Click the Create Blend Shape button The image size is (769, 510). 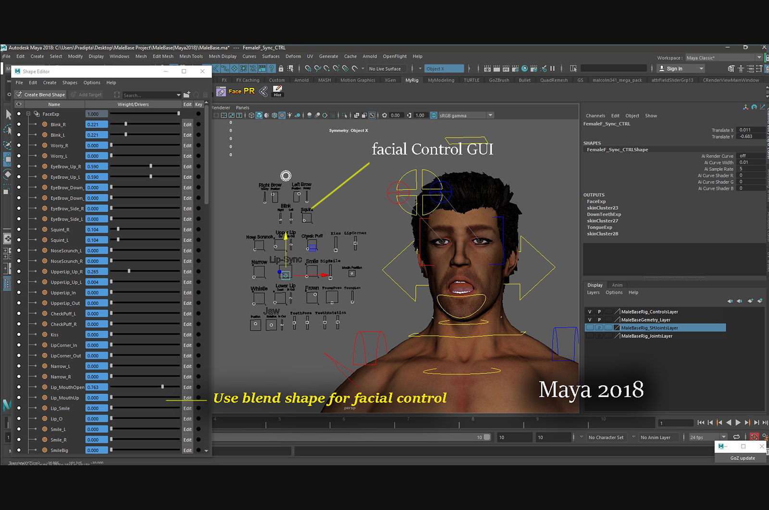40,95
